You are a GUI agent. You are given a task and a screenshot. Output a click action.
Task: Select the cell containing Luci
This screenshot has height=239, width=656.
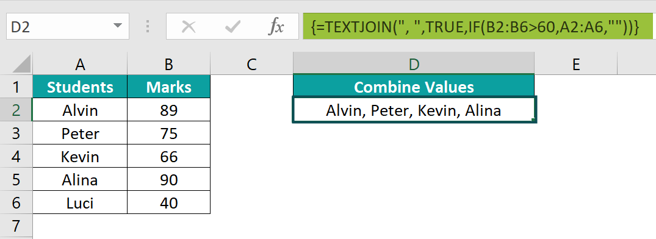coord(80,202)
